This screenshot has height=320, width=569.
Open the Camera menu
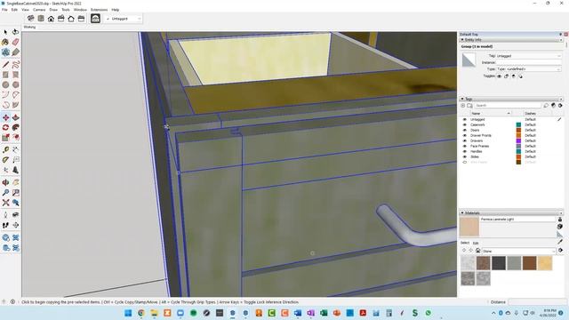click(39, 10)
